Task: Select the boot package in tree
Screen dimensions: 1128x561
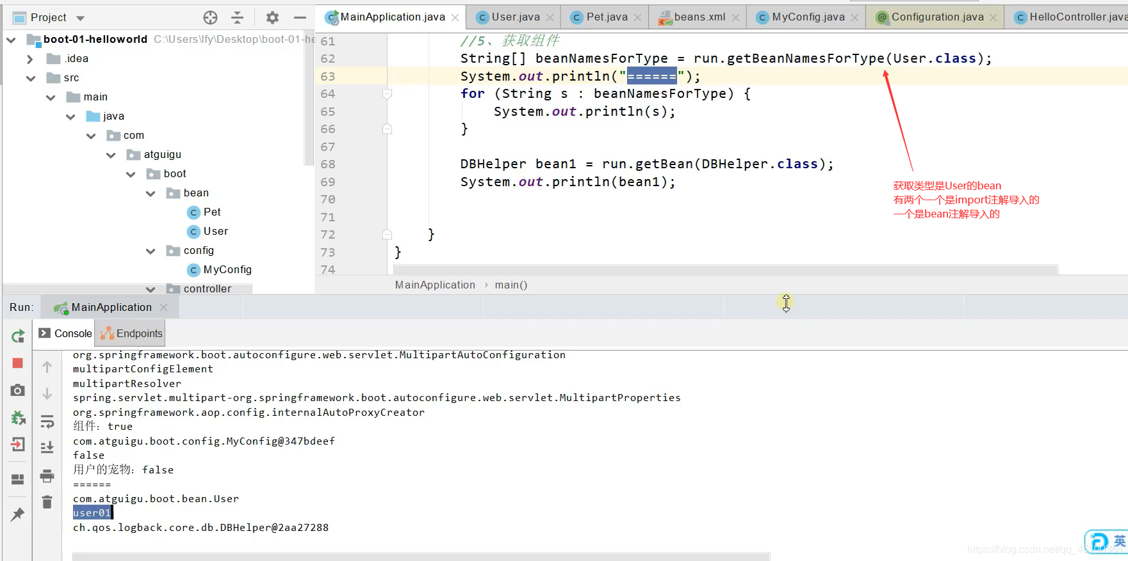Action: pos(175,174)
